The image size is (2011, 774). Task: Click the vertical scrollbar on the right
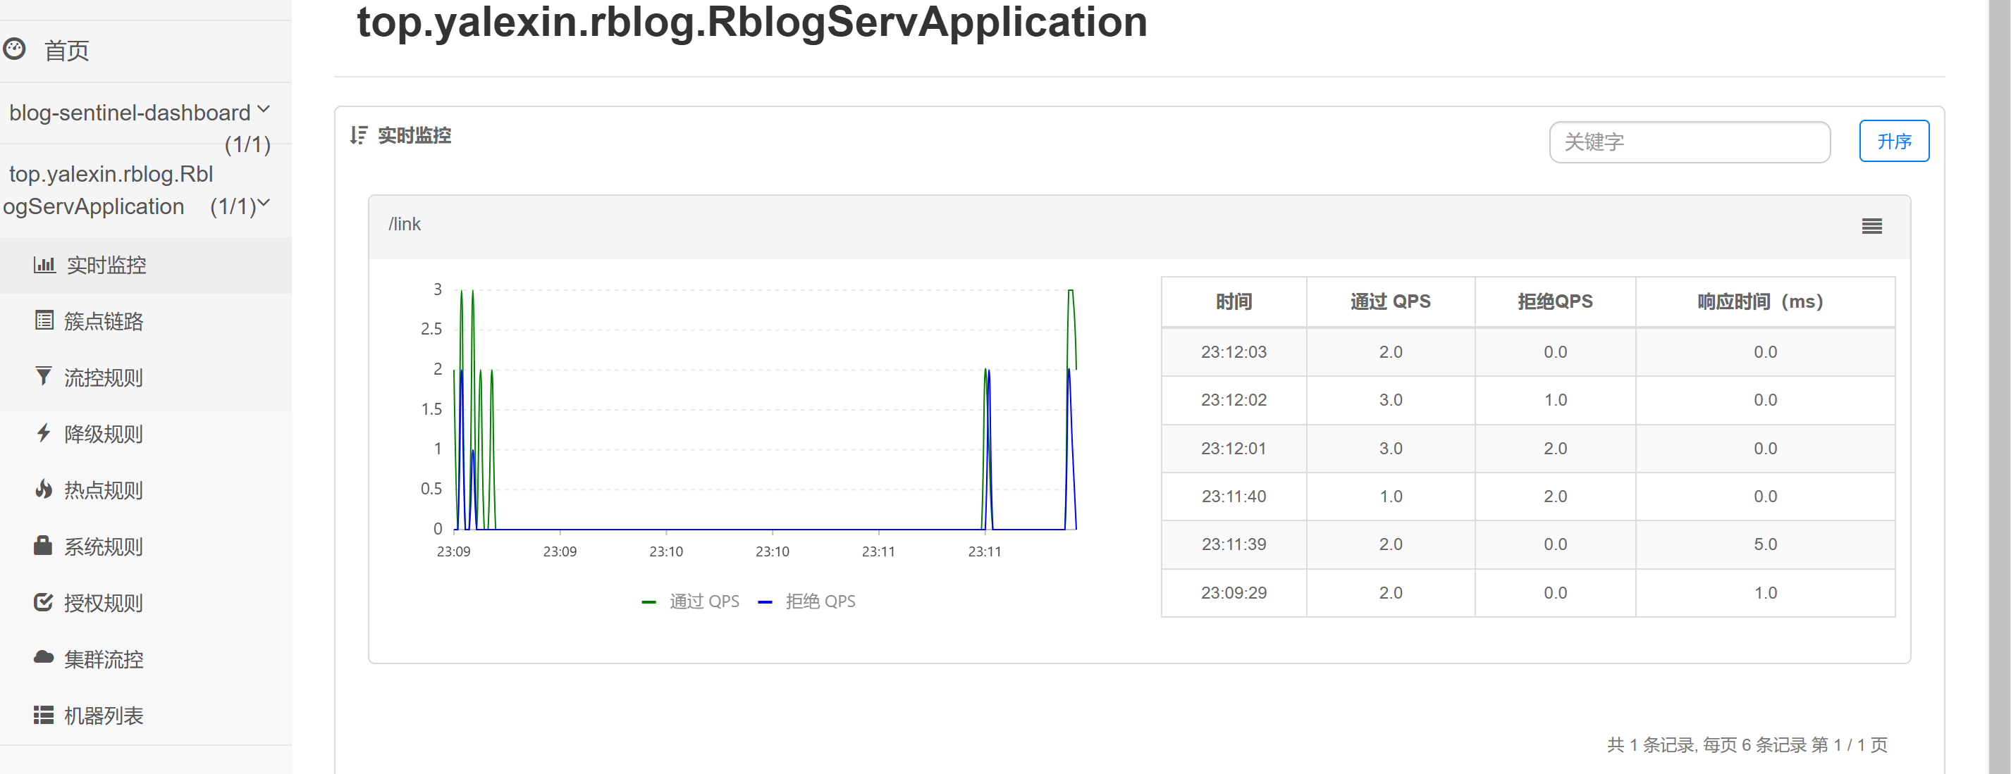pyautogui.click(x=1999, y=387)
